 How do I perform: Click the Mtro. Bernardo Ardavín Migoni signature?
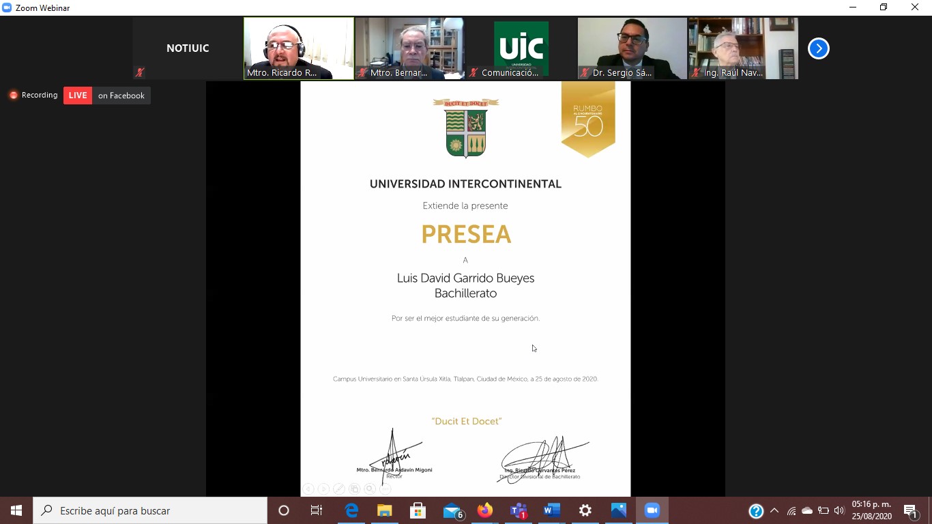(x=394, y=456)
